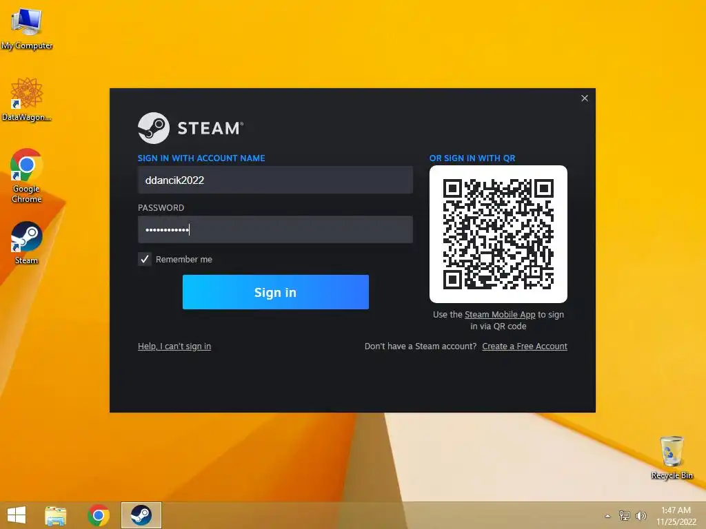Focus the account name field with ddancik2022
This screenshot has width=706, height=529.
point(275,180)
